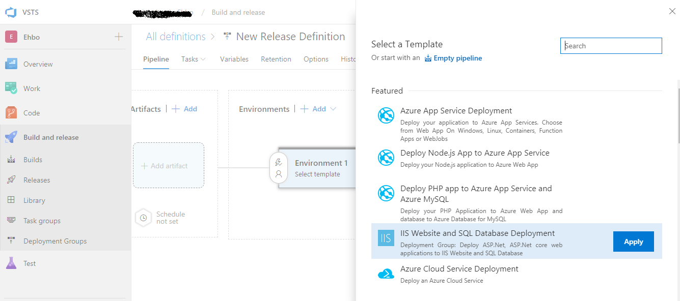Open the Deployment Groups icon in the sidebar
The width and height of the screenshot is (680, 301).
(11, 241)
